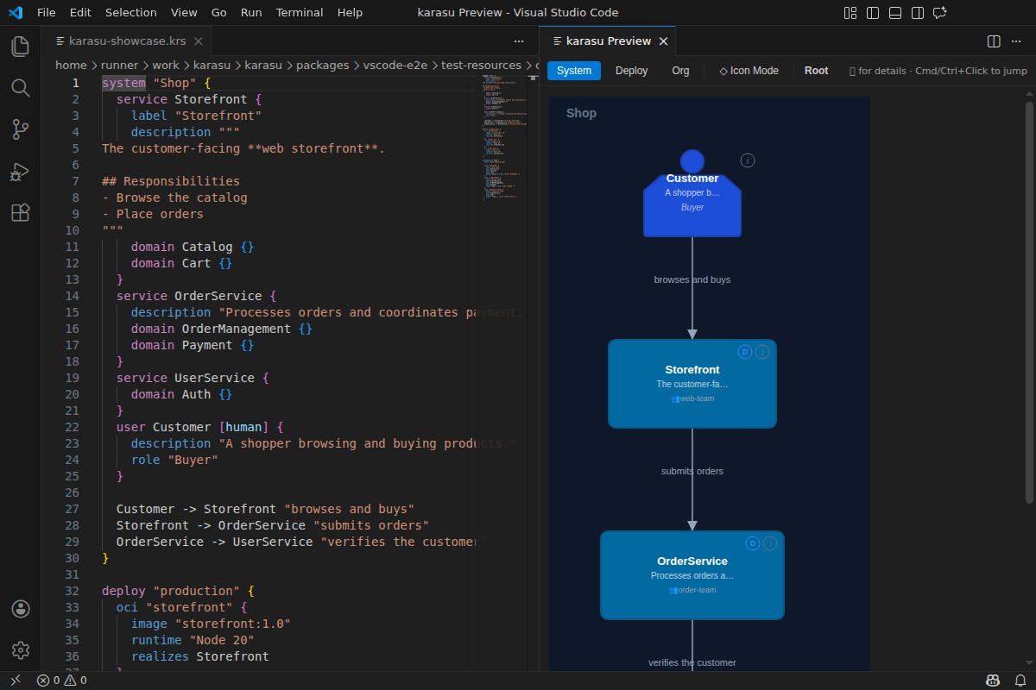Click the 'submits orders' edge label
The height and width of the screenshot is (690, 1036).
692,471
